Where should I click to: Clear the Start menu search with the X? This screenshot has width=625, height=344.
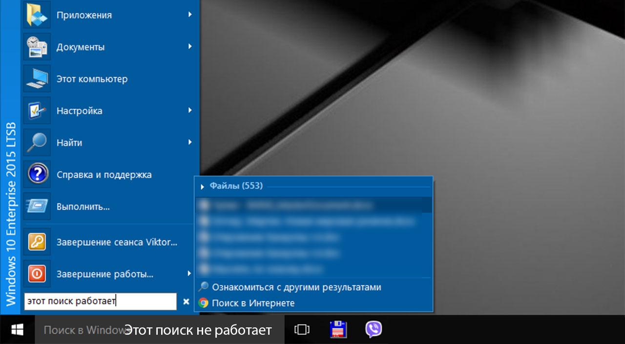[186, 302]
